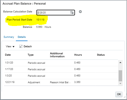Click the Accrual Plan Balance : Personal title

pyautogui.click(x=24, y=4)
